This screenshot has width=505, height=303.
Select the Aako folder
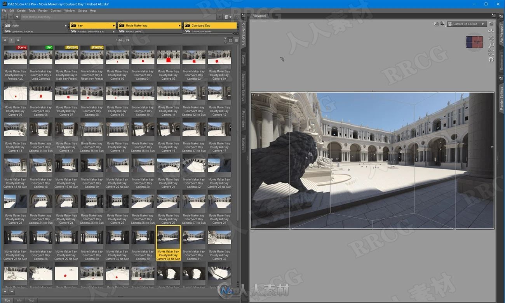tap(35, 26)
